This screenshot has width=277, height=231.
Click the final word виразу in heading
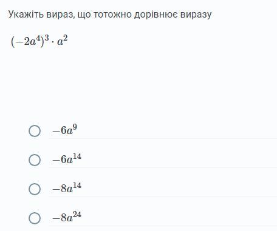click(x=196, y=15)
